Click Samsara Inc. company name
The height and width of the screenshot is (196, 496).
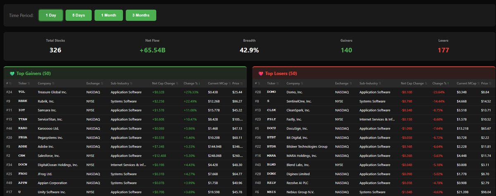48,110
